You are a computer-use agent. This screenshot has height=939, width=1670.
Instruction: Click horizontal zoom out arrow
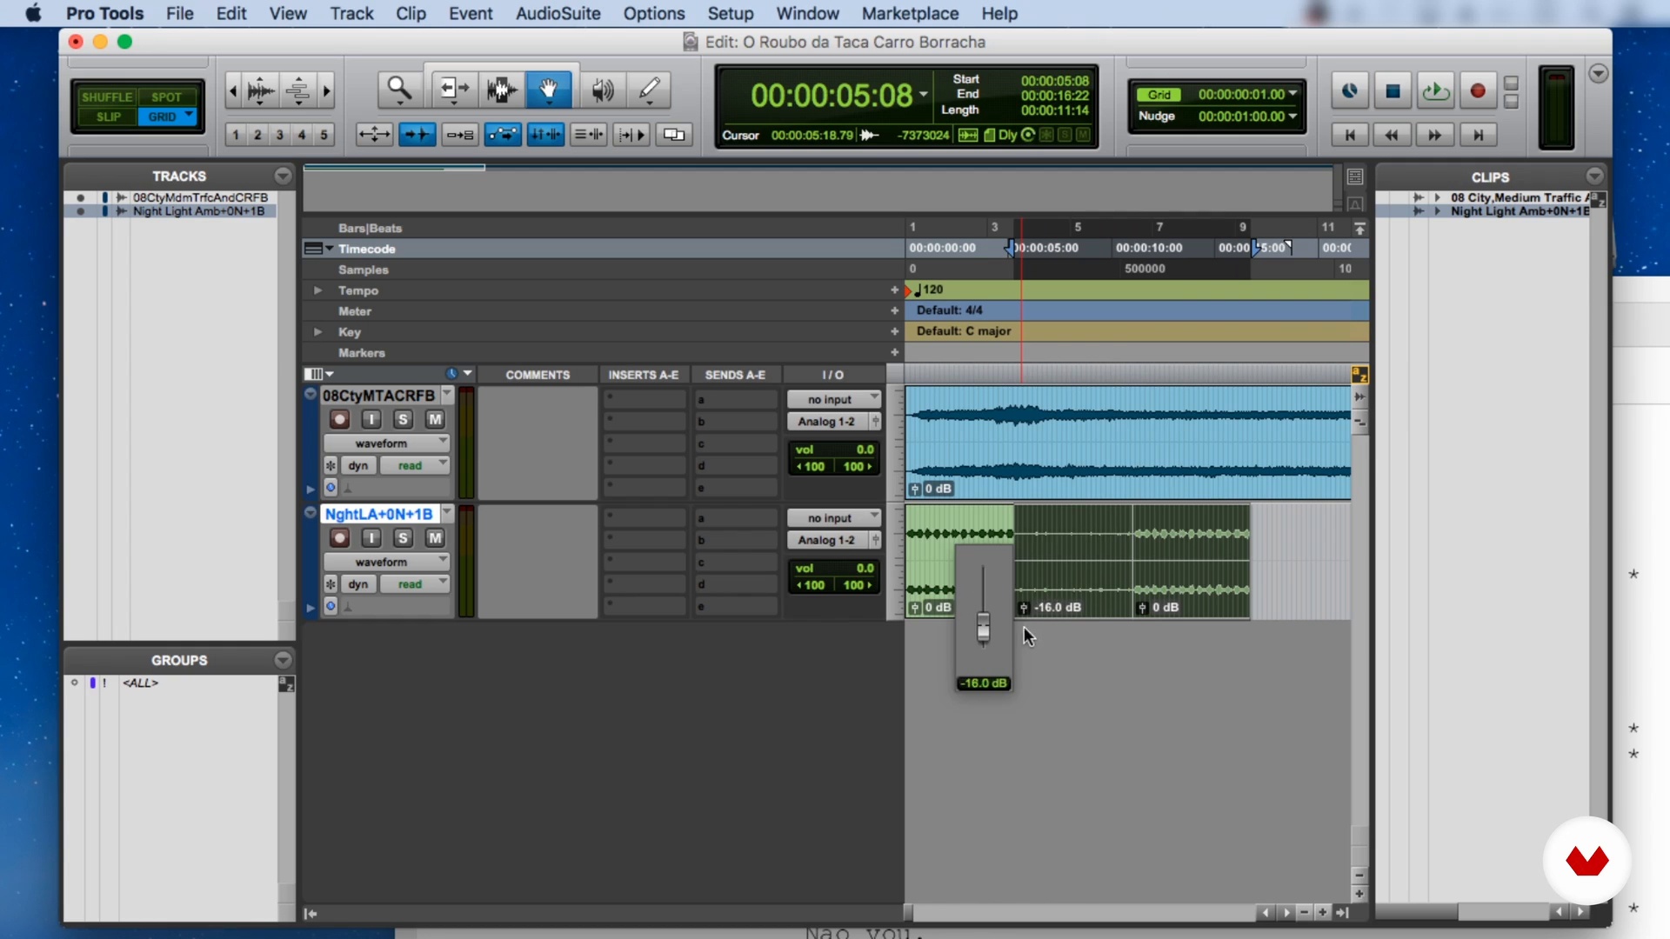(232, 90)
